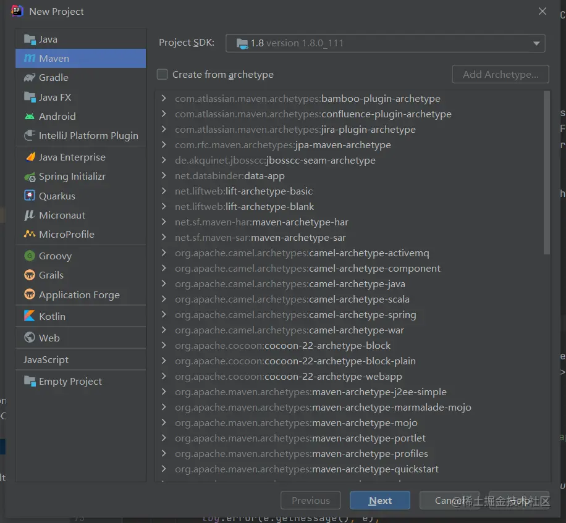Expand the jpa-maven-archetype node

(164, 144)
